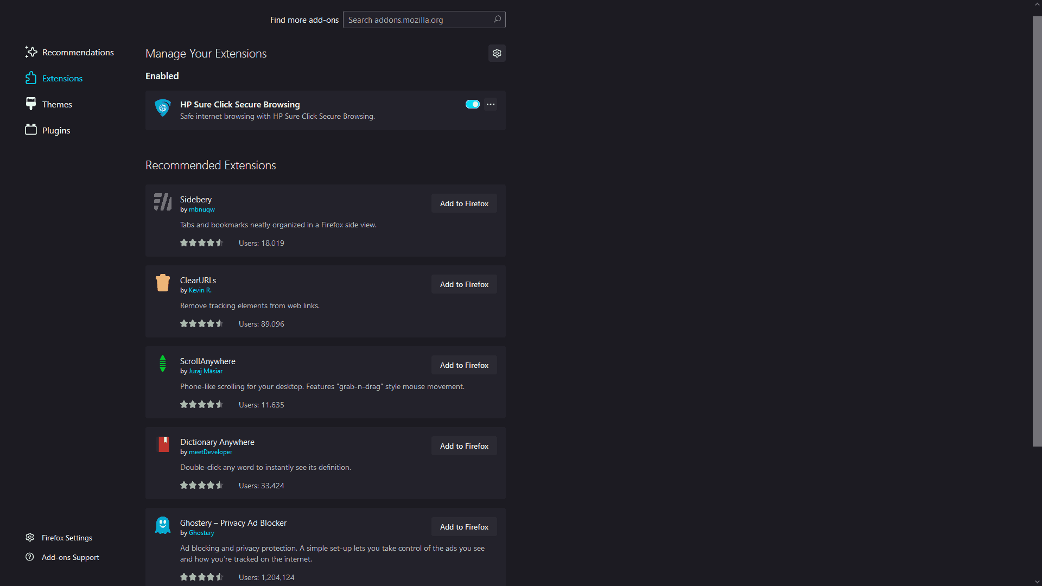Open the Recommendations sidebar section
1042x586 pixels.
tap(69, 52)
